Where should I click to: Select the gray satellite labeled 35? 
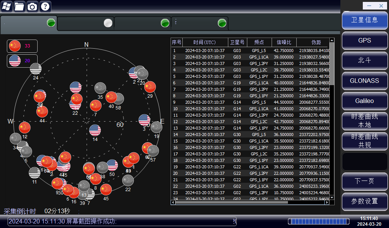point(100,88)
